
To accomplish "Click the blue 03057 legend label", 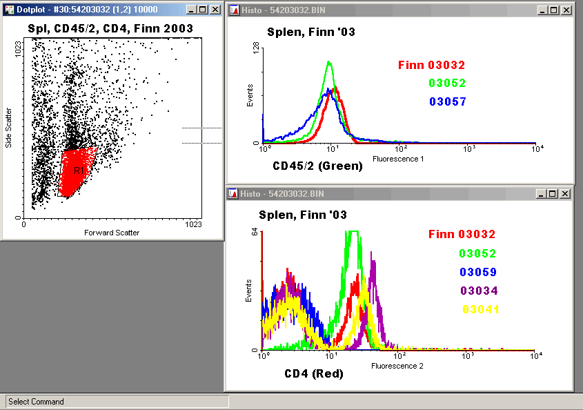I will pyautogui.click(x=447, y=101).
